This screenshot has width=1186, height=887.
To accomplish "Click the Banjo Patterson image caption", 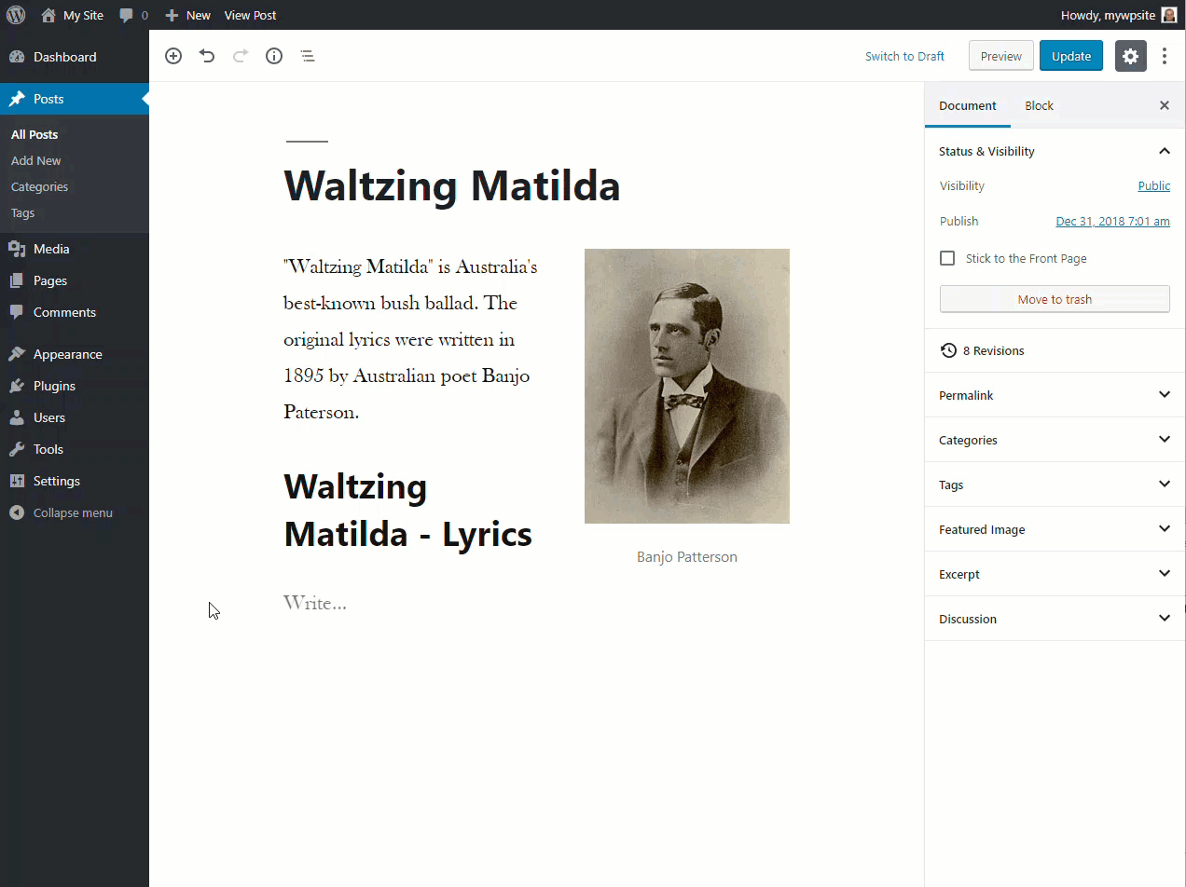I will coord(687,556).
